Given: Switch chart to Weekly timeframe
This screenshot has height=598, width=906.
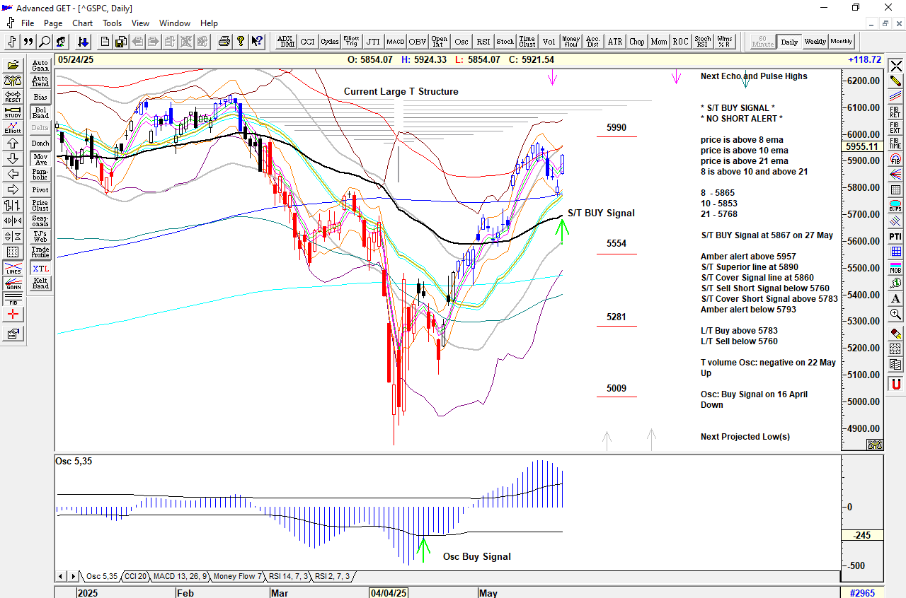Looking at the screenshot, I should 815,42.
